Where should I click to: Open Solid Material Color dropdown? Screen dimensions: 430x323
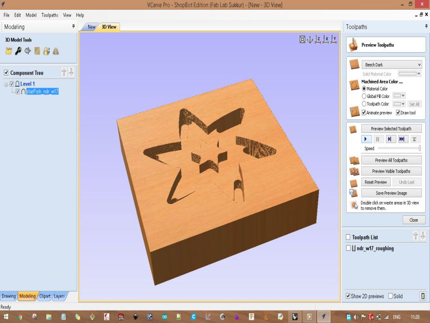[x=410, y=74]
